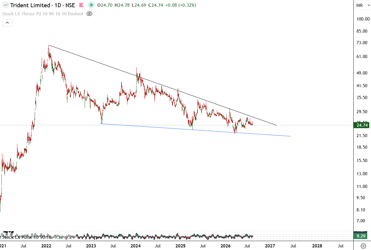
Task: Click the 2028 label on the time axis
Action: pos(317,246)
